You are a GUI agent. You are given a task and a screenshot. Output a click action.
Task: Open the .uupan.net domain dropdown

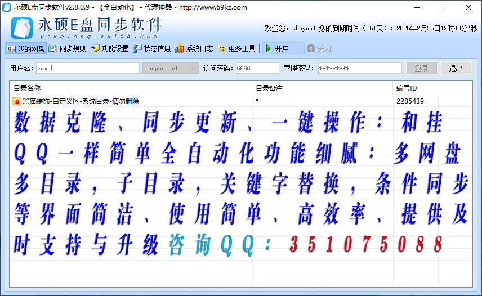tap(194, 68)
